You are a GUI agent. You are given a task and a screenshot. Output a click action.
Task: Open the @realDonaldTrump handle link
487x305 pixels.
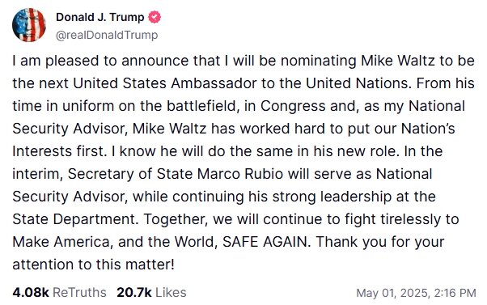click(x=107, y=35)
